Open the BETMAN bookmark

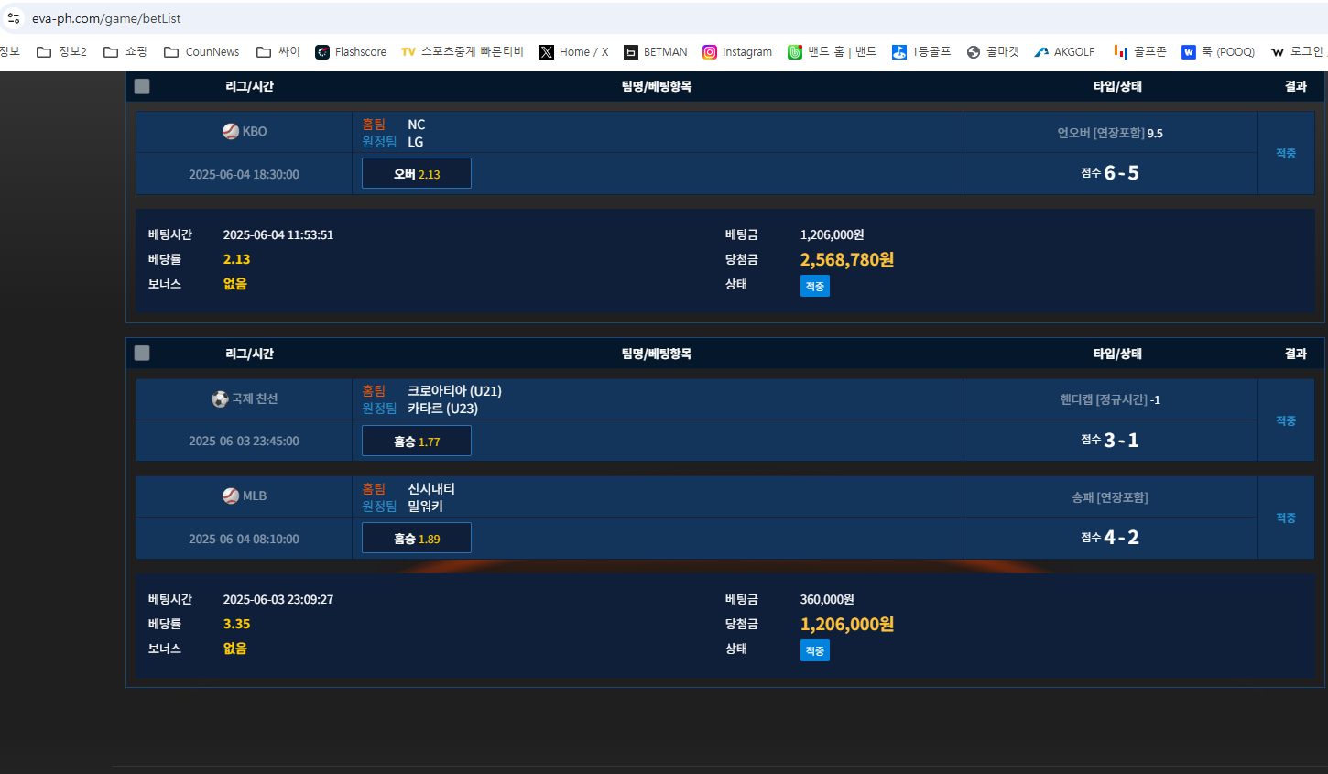(656, 52)
